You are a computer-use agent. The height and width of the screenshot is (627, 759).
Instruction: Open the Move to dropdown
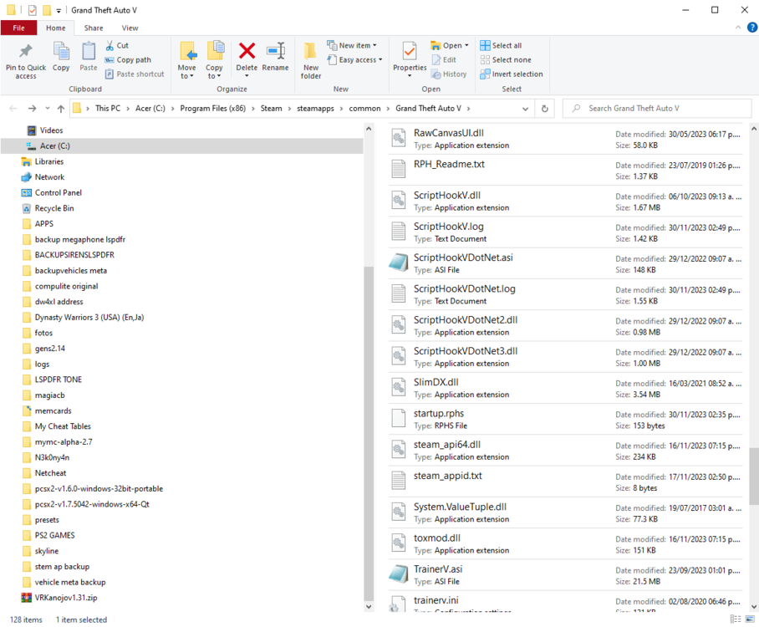186,59
